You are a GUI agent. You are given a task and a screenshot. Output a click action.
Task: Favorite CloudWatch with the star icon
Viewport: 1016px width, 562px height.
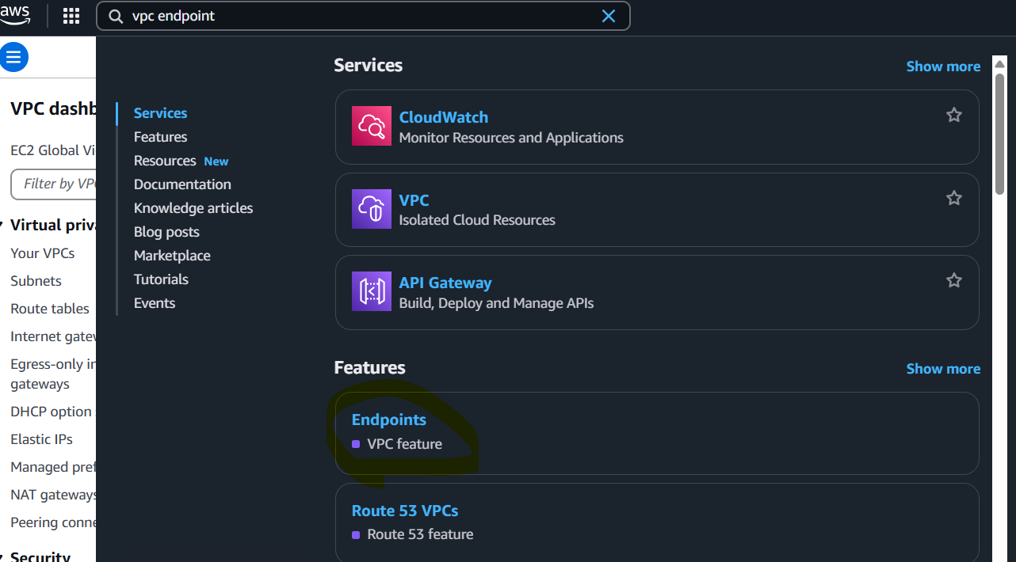[954, 115]
